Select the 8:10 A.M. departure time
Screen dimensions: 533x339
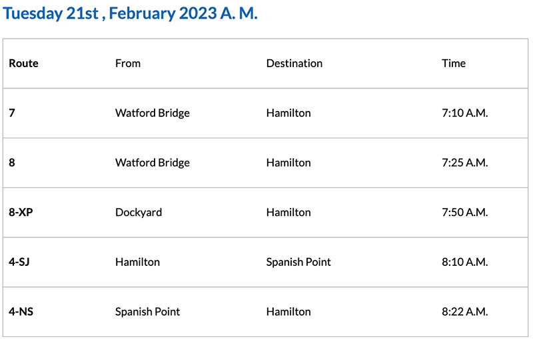[x=464, y=262]
